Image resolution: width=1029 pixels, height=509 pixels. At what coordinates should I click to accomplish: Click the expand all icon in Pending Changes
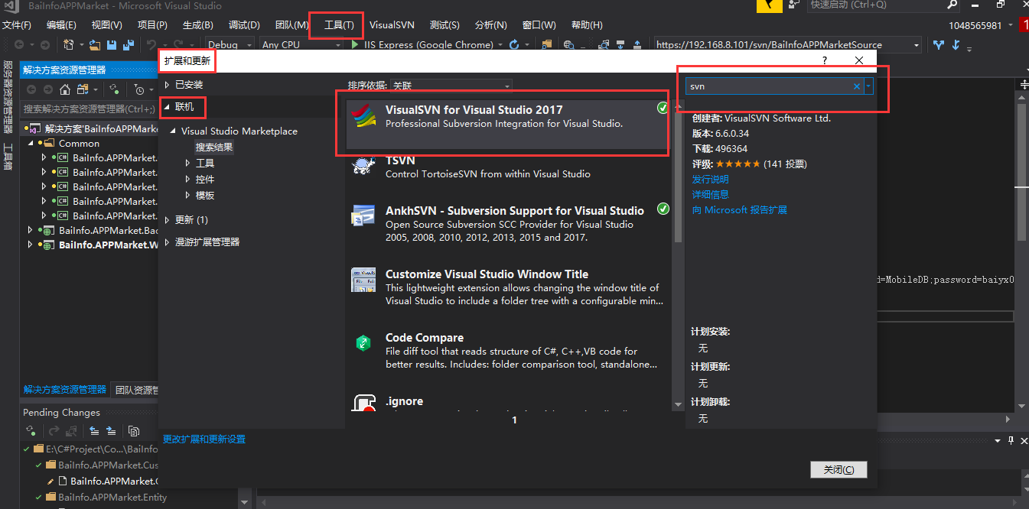pos(112,431)
